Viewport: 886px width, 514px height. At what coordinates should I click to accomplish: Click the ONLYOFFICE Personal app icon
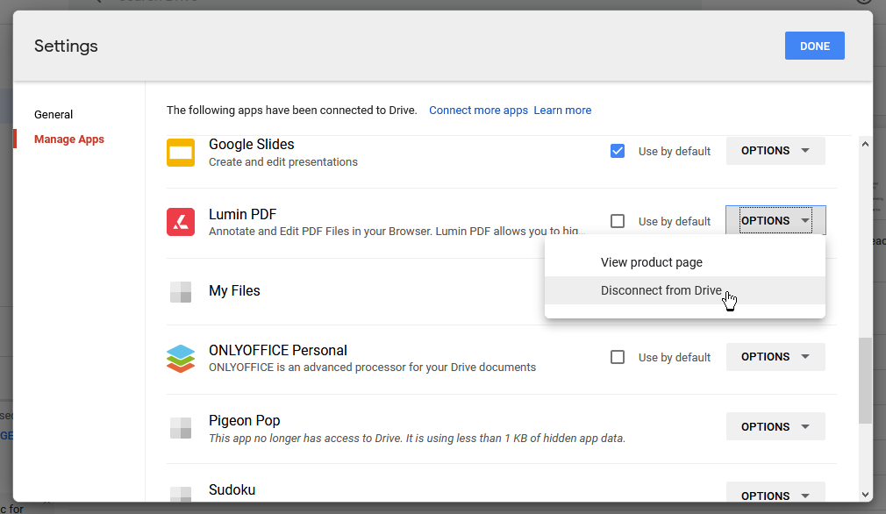pos(180,359)
